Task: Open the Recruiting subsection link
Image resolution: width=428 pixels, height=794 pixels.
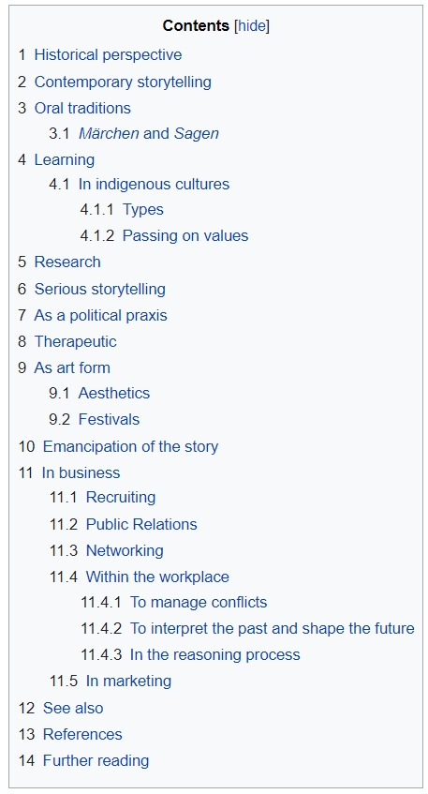Action: [x=121, y=497]
